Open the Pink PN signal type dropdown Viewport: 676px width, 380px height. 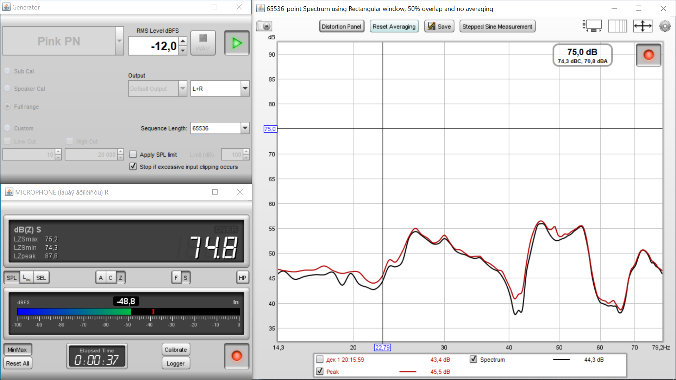pos(119,41)
